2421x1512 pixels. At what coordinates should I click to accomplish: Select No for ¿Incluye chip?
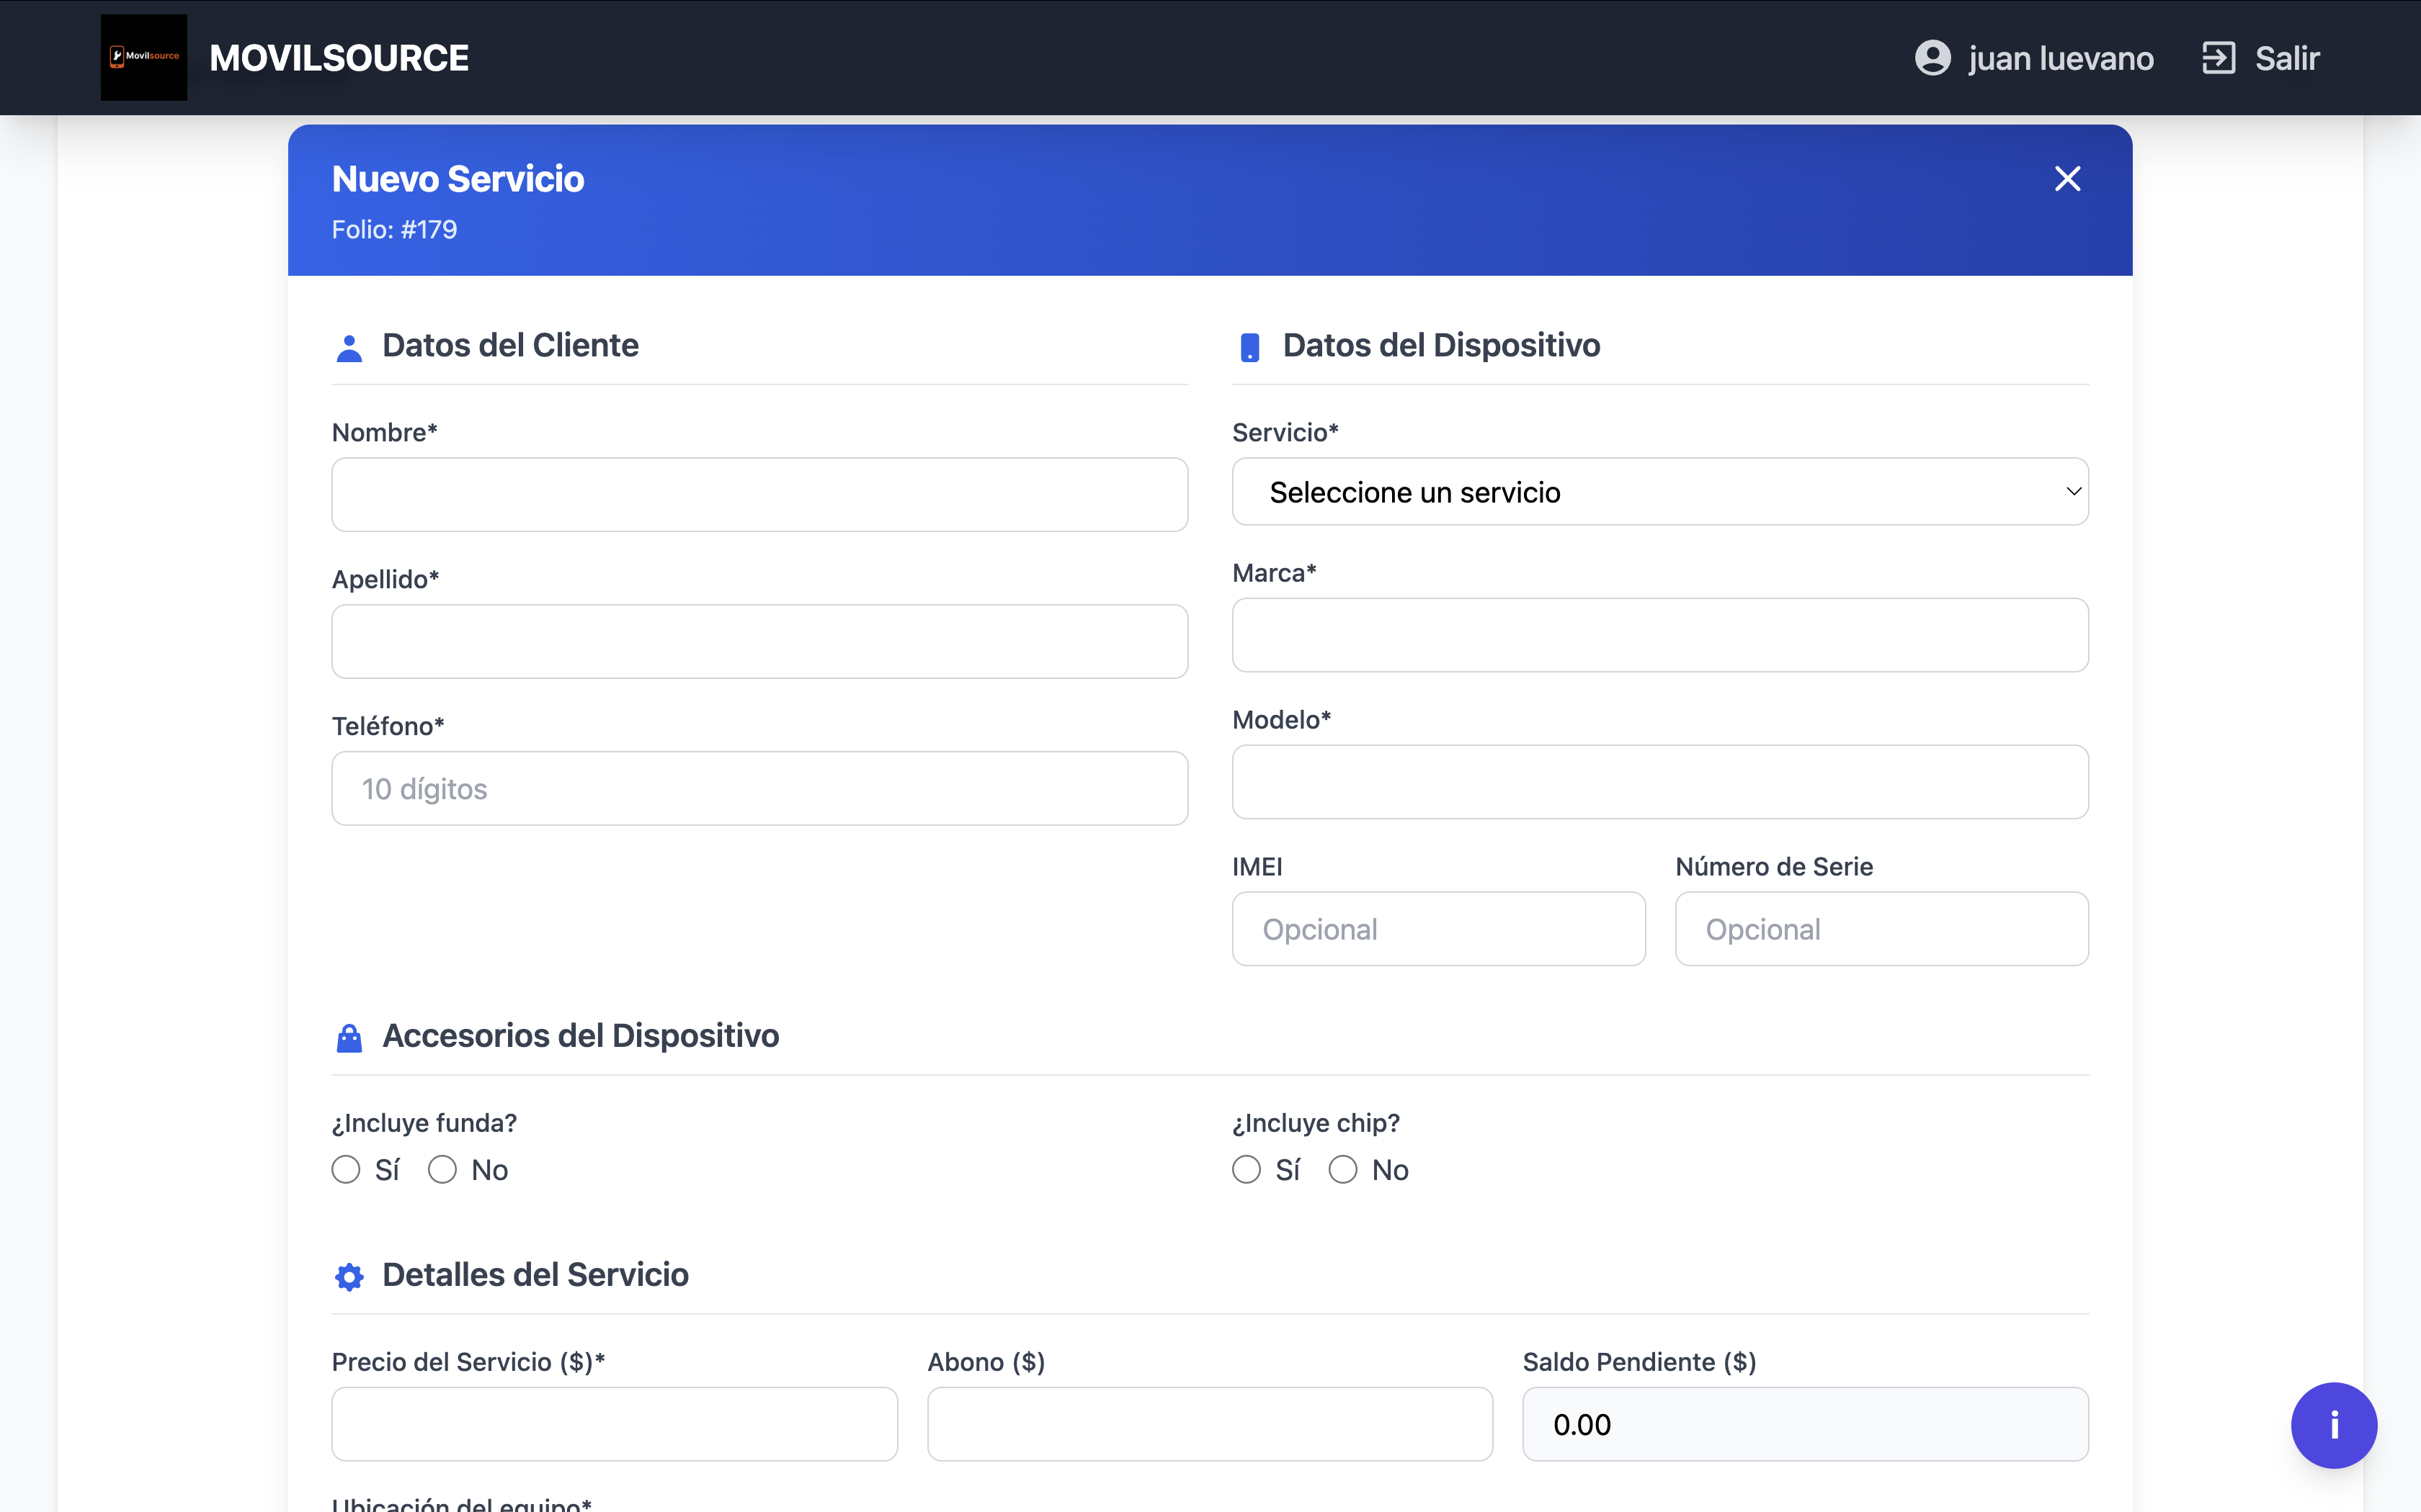pyautogui.click(x=1342, y=1169)
